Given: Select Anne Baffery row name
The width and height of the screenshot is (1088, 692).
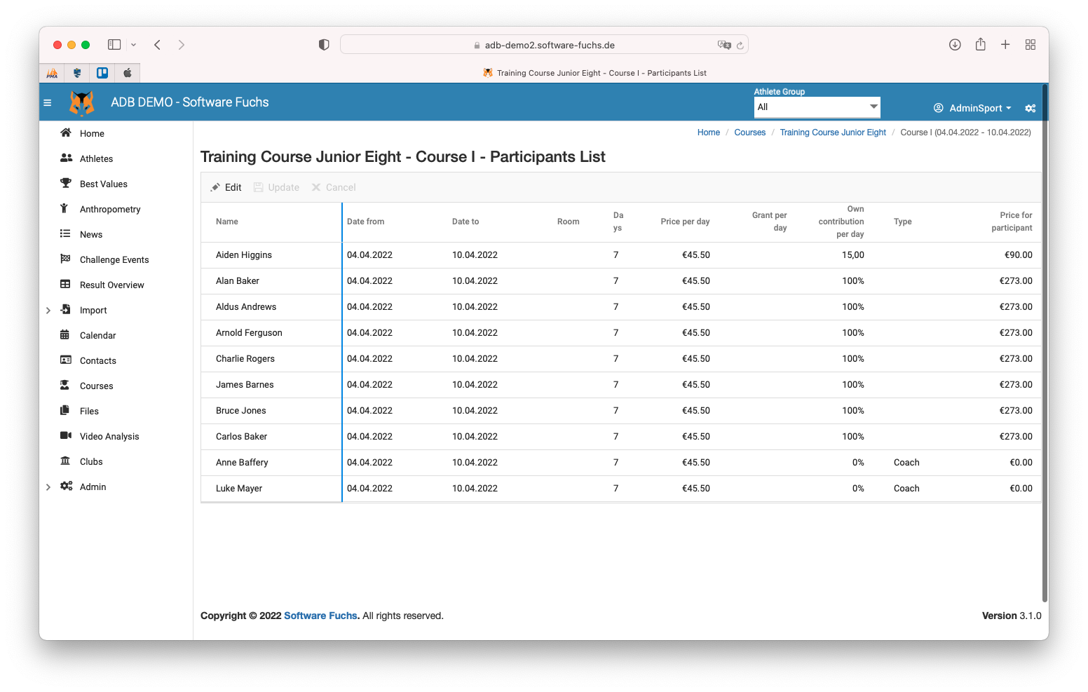Looking at the screenshot, I should 242,463.
